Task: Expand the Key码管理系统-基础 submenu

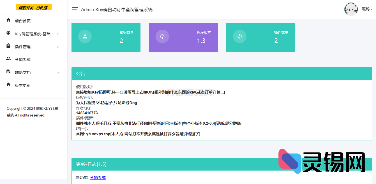Action: [x=58, y=34]
